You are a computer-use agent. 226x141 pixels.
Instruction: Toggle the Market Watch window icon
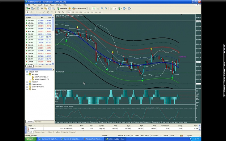(38, 9)
